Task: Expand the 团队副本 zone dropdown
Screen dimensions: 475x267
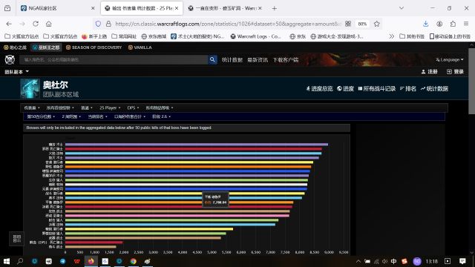Action: point(16,72)
